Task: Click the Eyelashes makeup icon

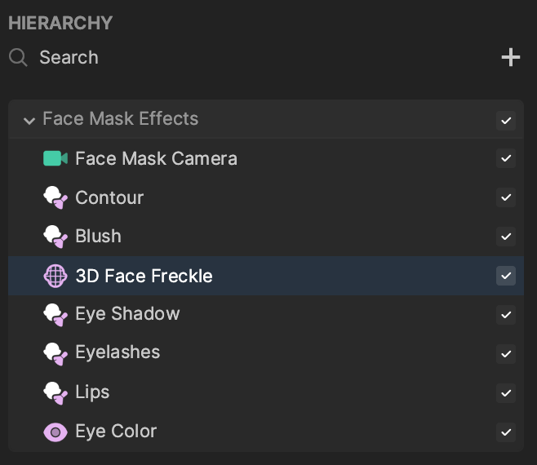Action: (x=55, y=354)
